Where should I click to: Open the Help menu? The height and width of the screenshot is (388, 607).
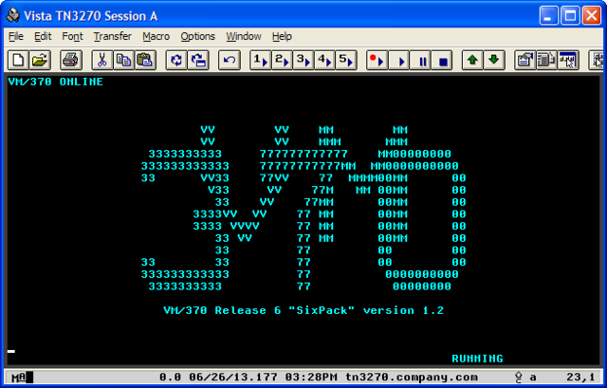(x=282, y=36)
